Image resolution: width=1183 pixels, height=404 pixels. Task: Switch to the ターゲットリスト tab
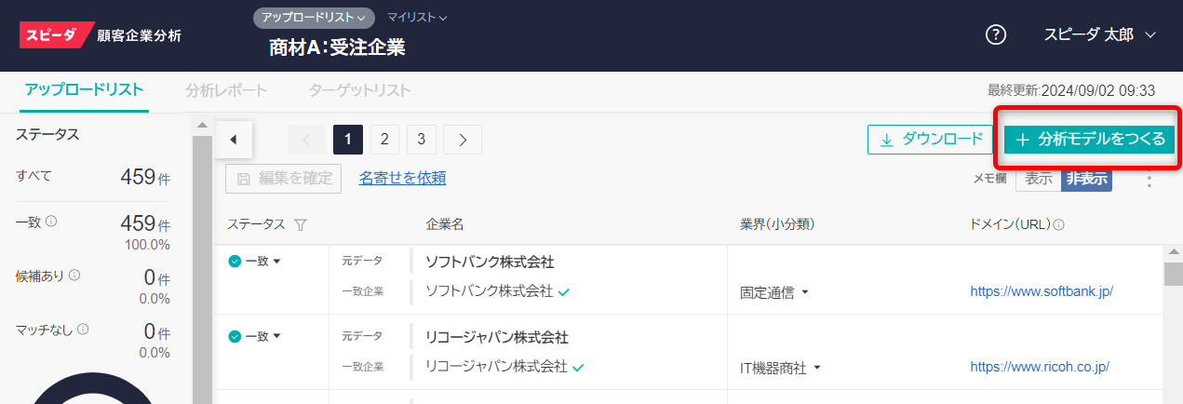coord(359,90)
